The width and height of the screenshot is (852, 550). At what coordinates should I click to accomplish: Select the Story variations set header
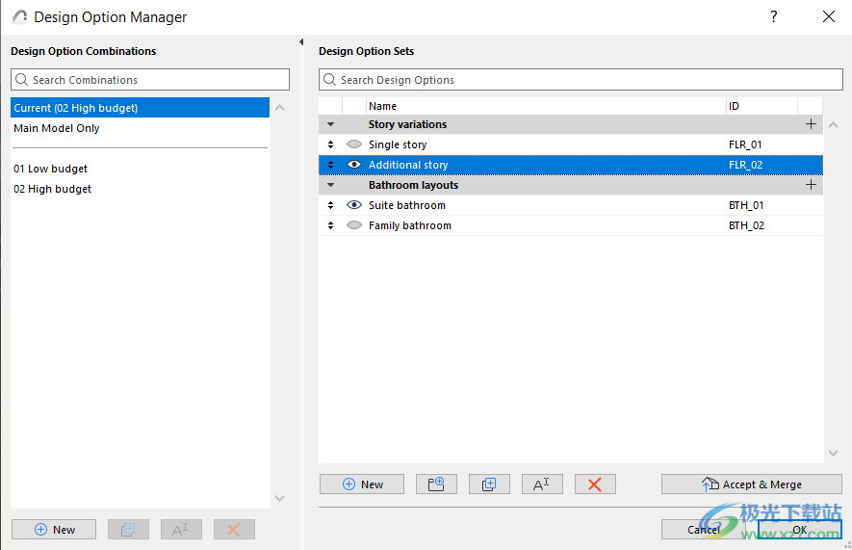pyautogui.click(x=571, y=124)
